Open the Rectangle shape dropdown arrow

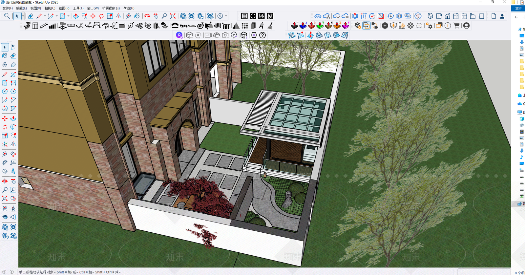(x=68, y=16)
